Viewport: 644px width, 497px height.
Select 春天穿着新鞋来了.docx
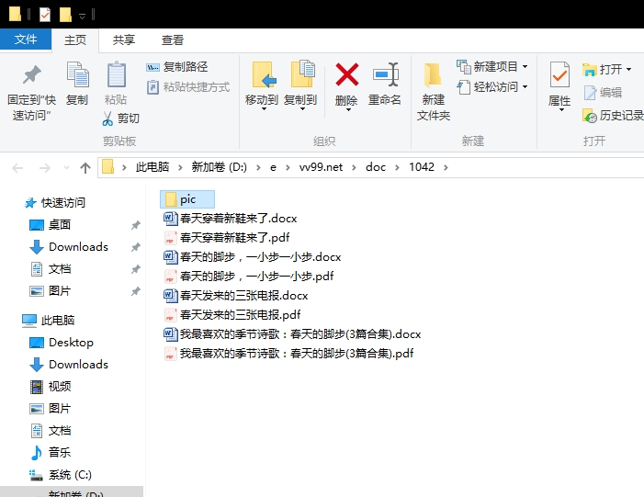[231, 219]
